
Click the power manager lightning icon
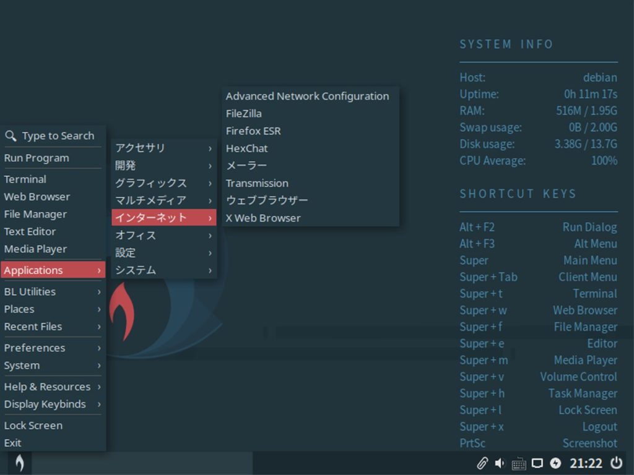click(x=556, y=463)
